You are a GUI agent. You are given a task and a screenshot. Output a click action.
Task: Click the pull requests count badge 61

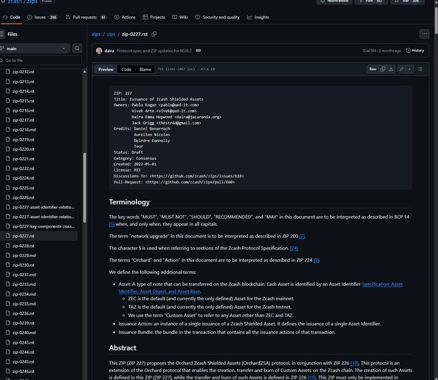(x=103, y=17)
